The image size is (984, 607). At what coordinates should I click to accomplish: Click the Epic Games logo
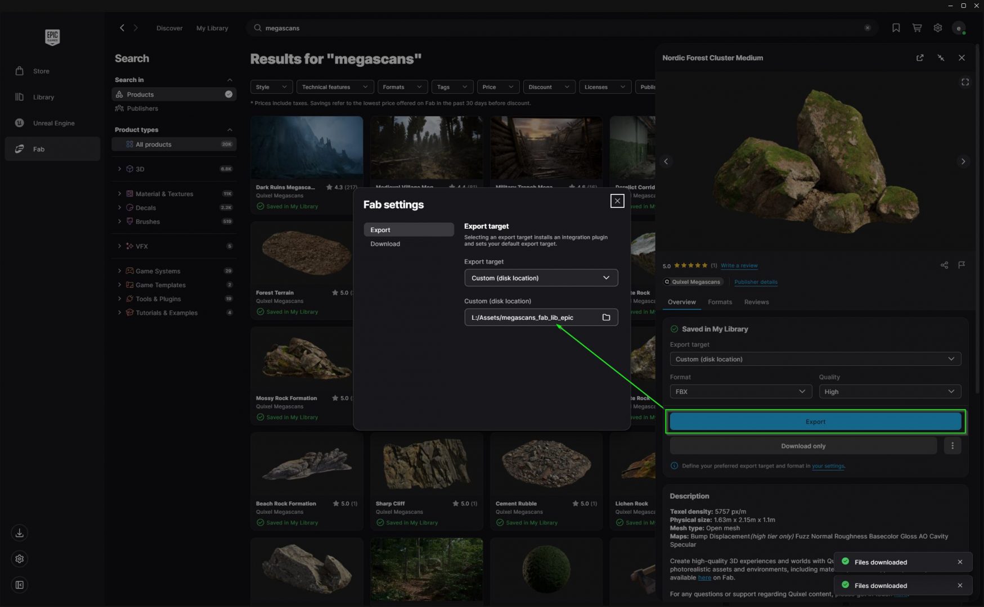[52, 37]
